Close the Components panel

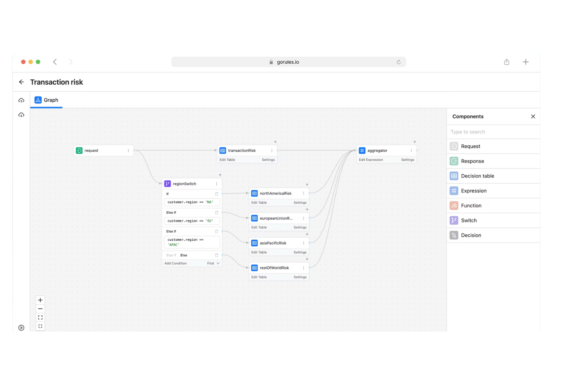tap(533, 116)
